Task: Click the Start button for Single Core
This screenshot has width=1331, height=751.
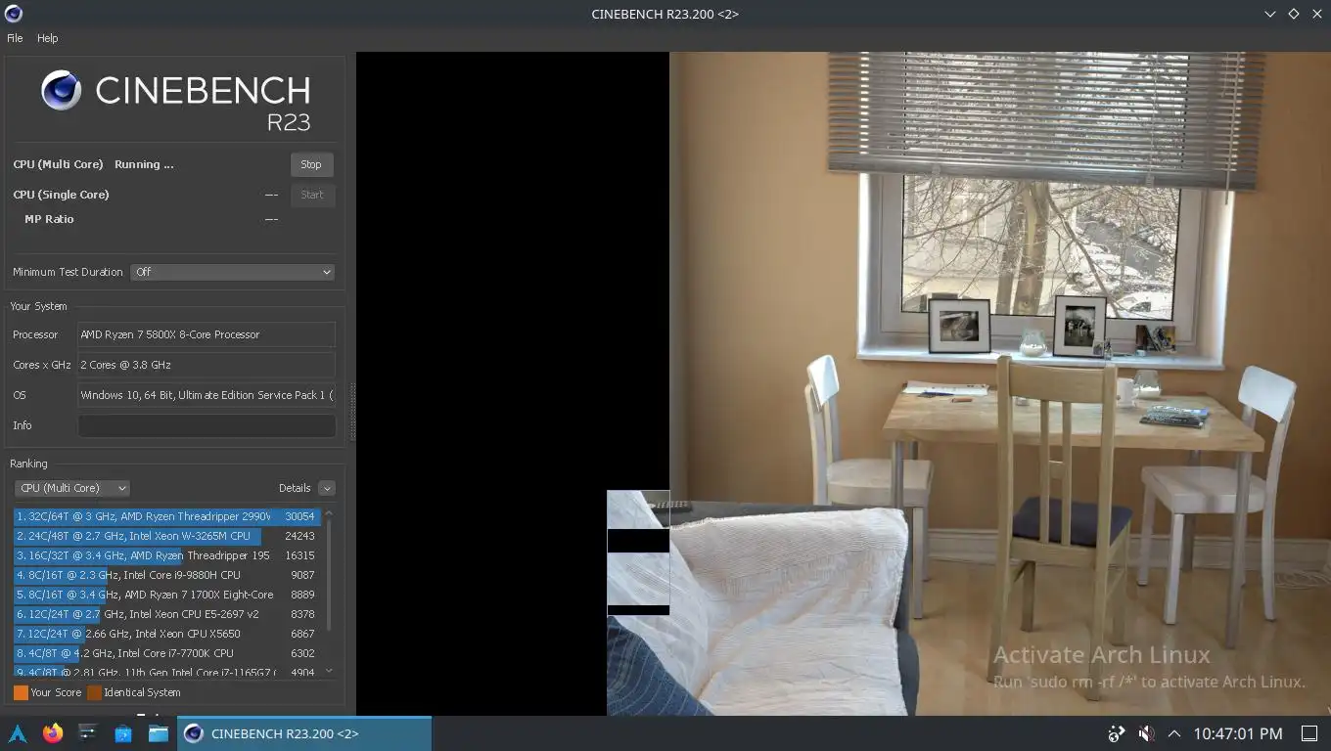Action: coord(312,195)
